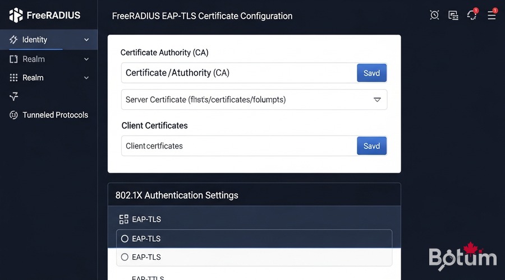Viewport: 505px width, 280px height.
Task: Select the first EAP-TLS radio option
Action: 125,239
